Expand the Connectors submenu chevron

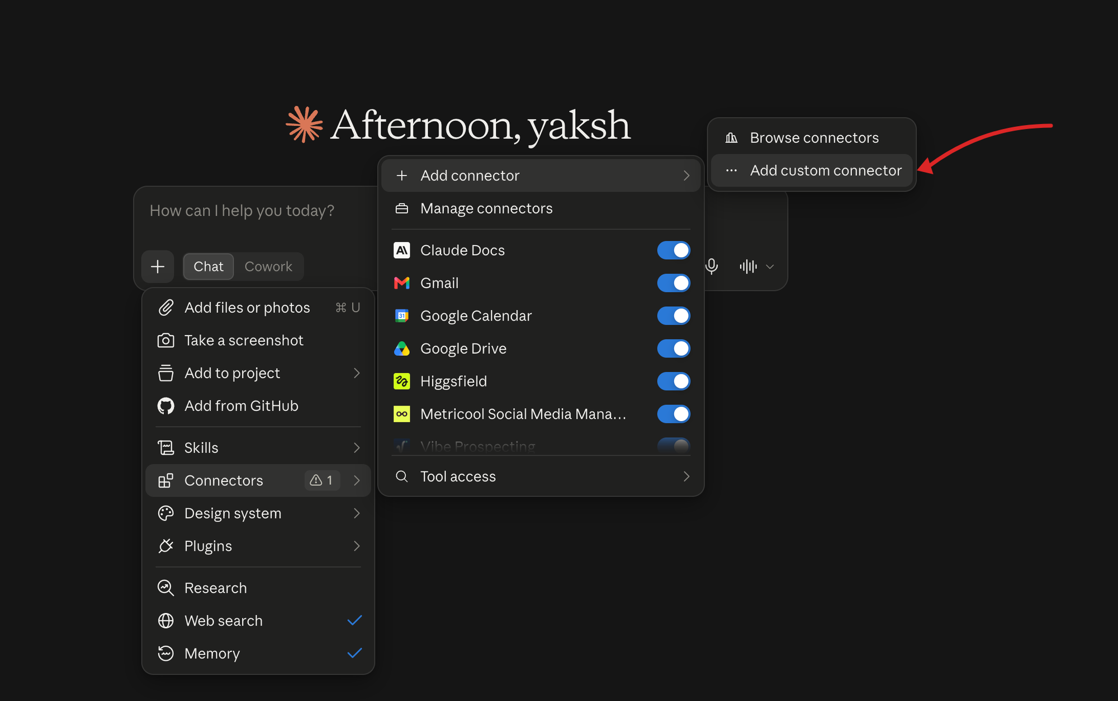coord(357,480)
